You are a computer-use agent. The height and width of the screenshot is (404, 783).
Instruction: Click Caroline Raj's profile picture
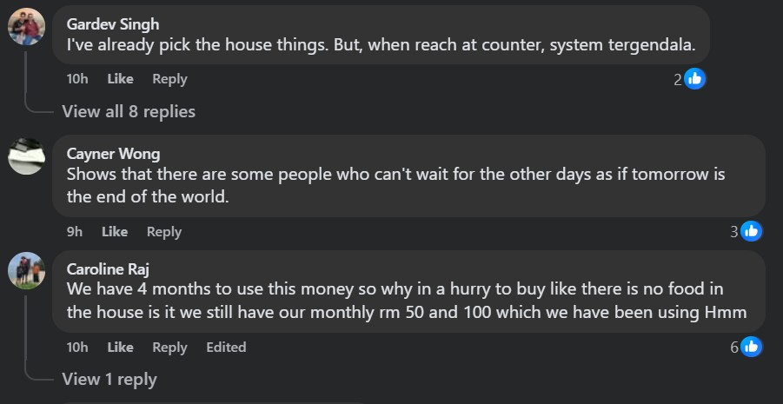pos(26,271)
